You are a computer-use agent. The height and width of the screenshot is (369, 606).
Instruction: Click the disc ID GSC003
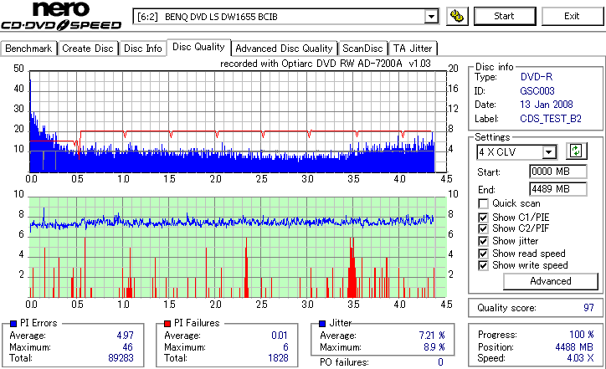point(537,91)
